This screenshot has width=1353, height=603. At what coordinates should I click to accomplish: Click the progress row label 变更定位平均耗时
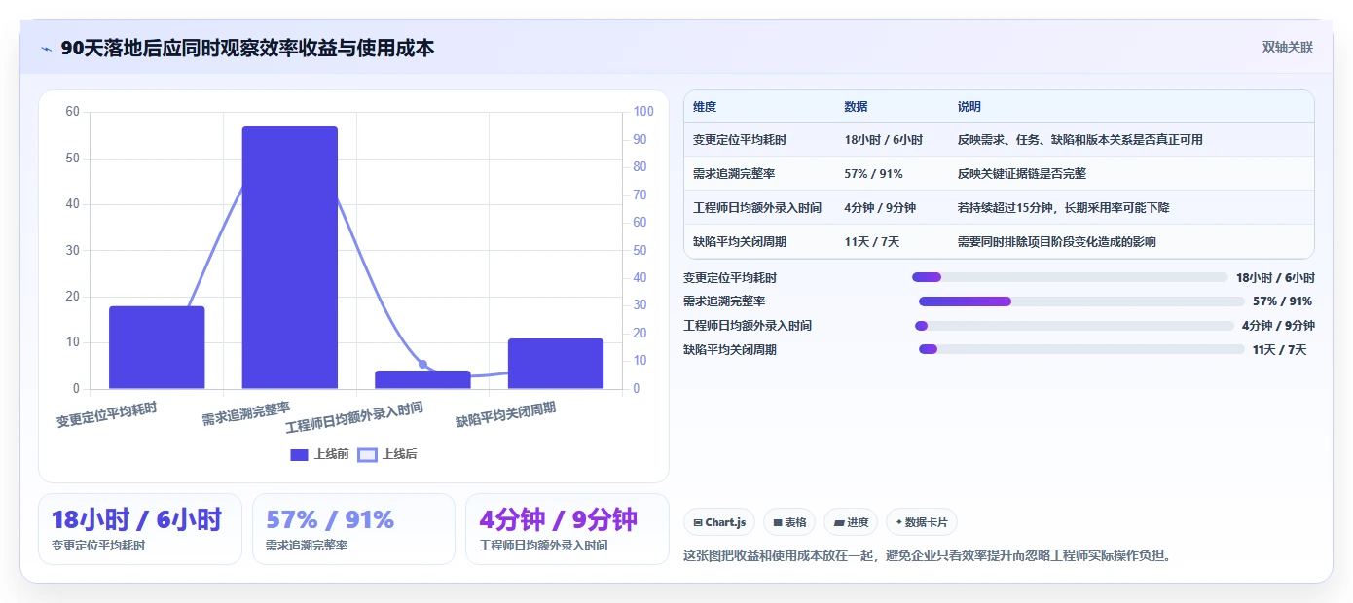(x=730, y=278)
